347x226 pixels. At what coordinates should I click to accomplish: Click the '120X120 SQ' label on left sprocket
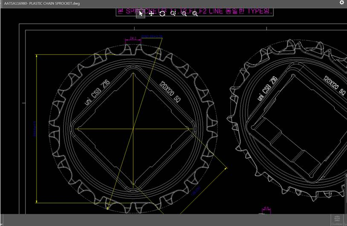(170, 92)
